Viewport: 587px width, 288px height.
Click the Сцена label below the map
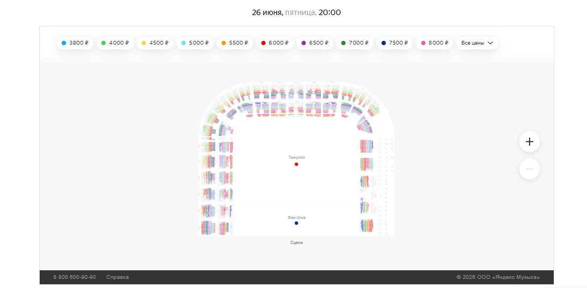pos(296,243)
